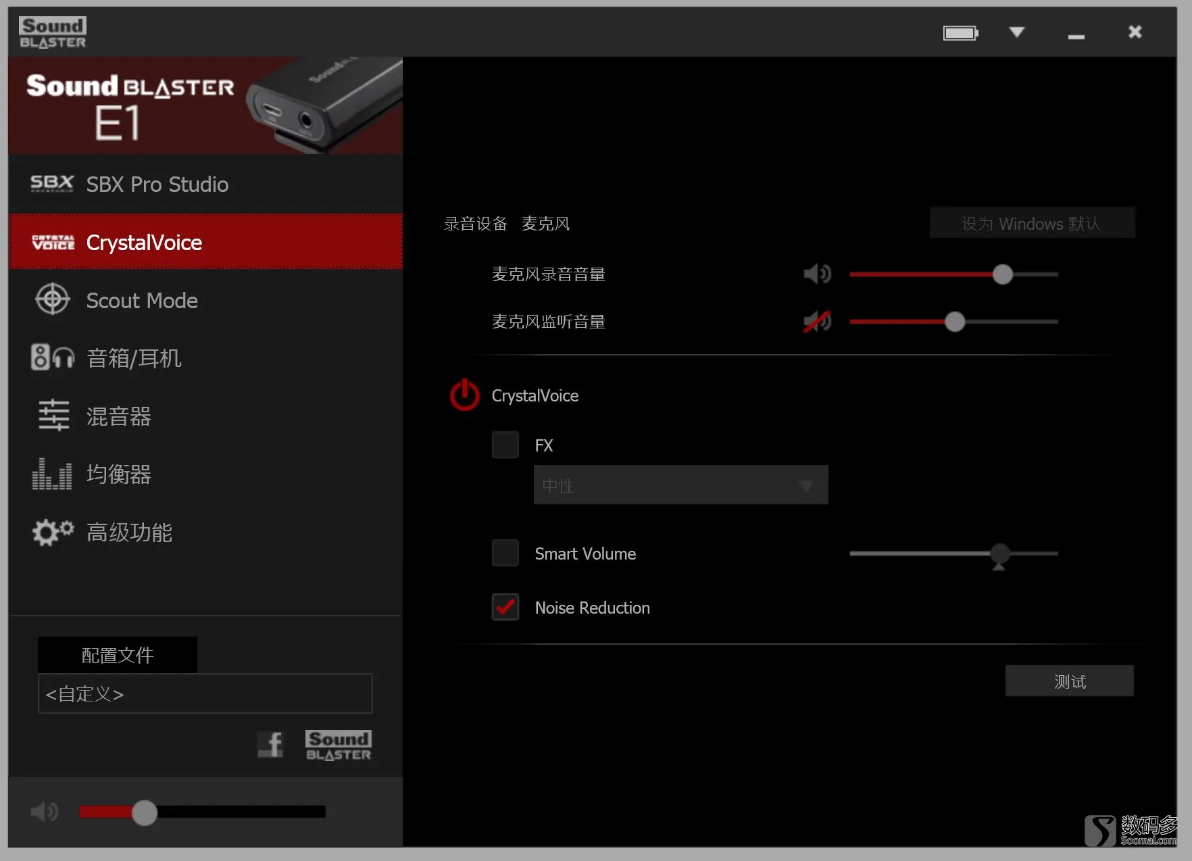Viewport: 1192px width, 861px height.
Task: Open the 配置文件 profile box showing <自定义>
Action: tap(205, 693)
